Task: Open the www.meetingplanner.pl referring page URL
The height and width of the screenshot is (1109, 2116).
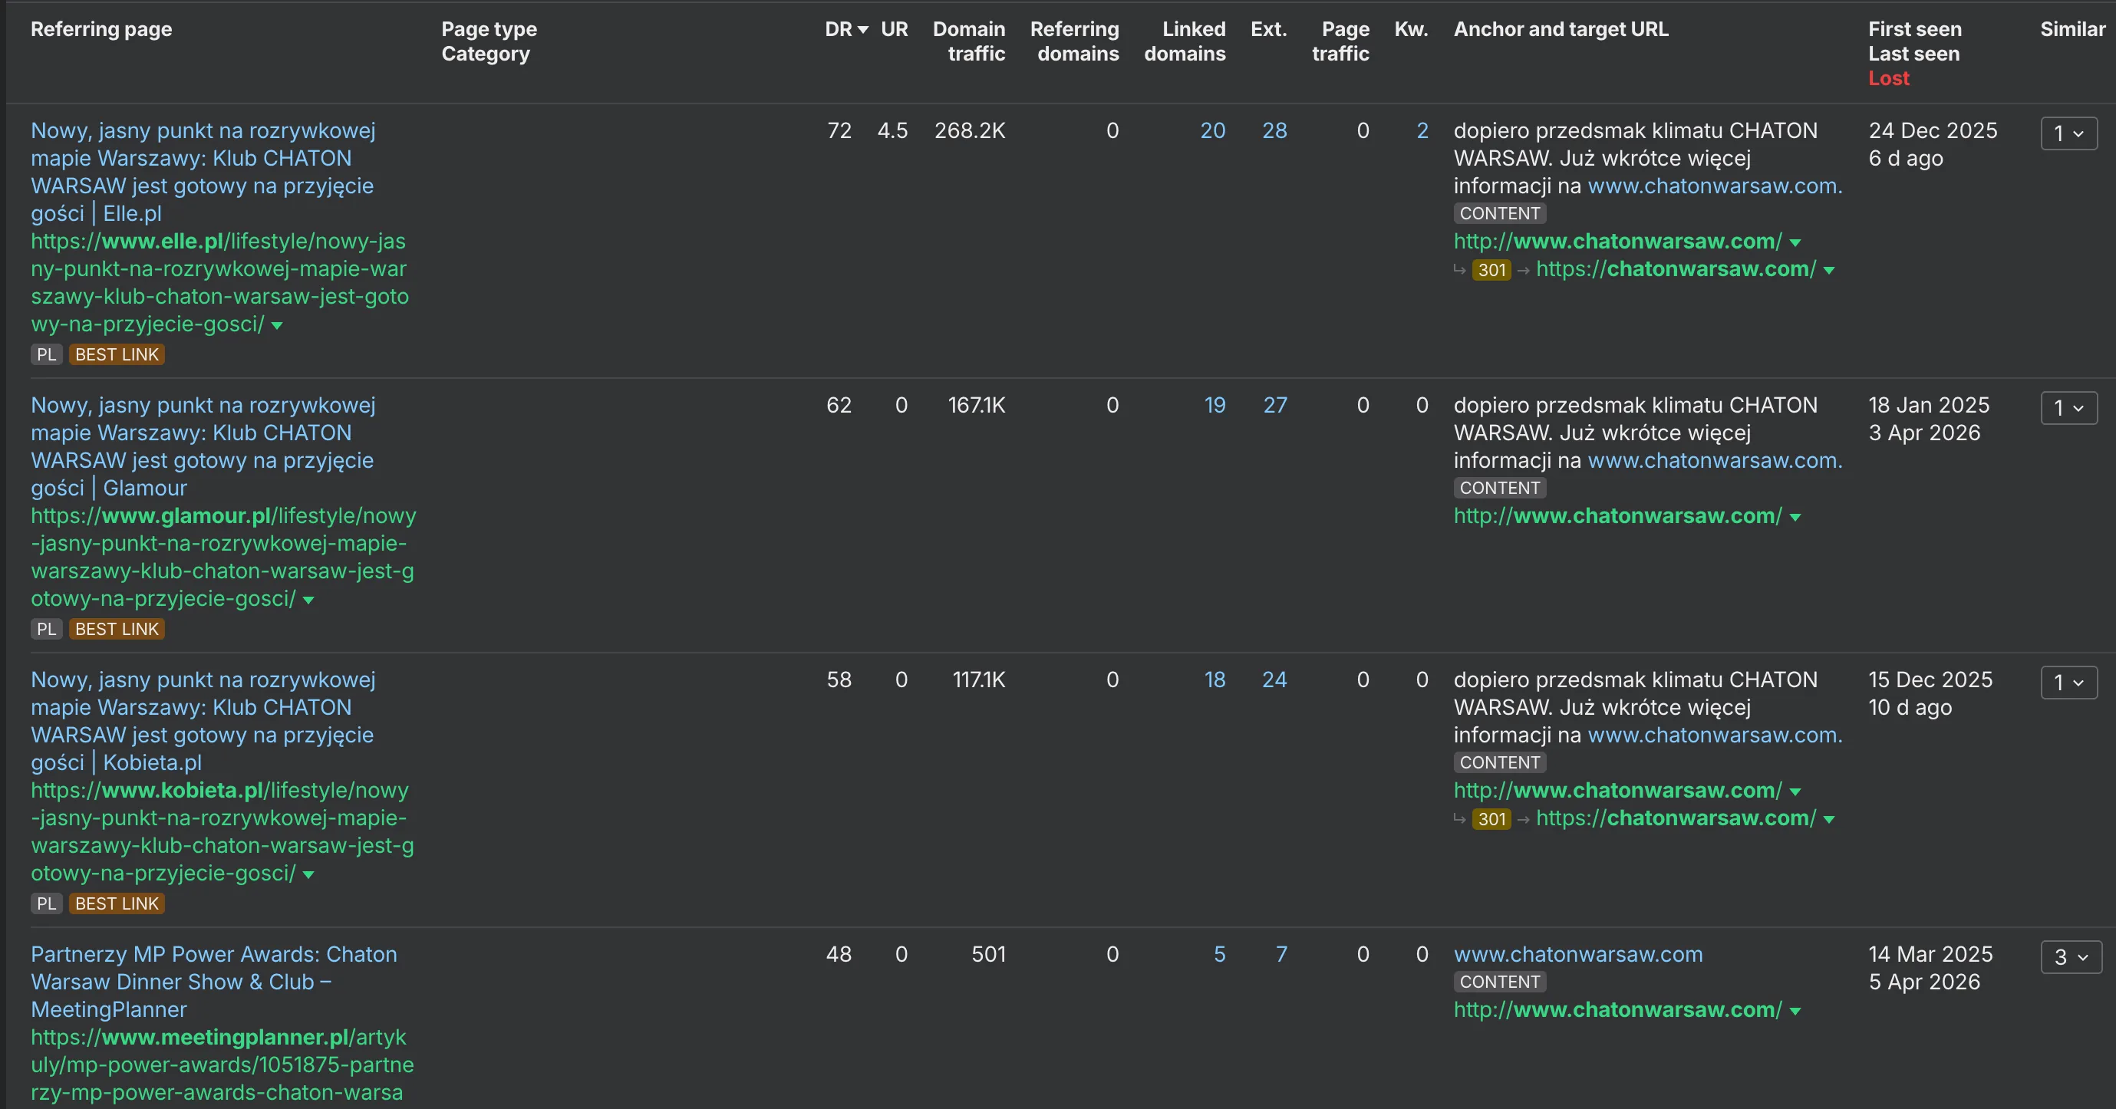Action: click(222, 1065)
